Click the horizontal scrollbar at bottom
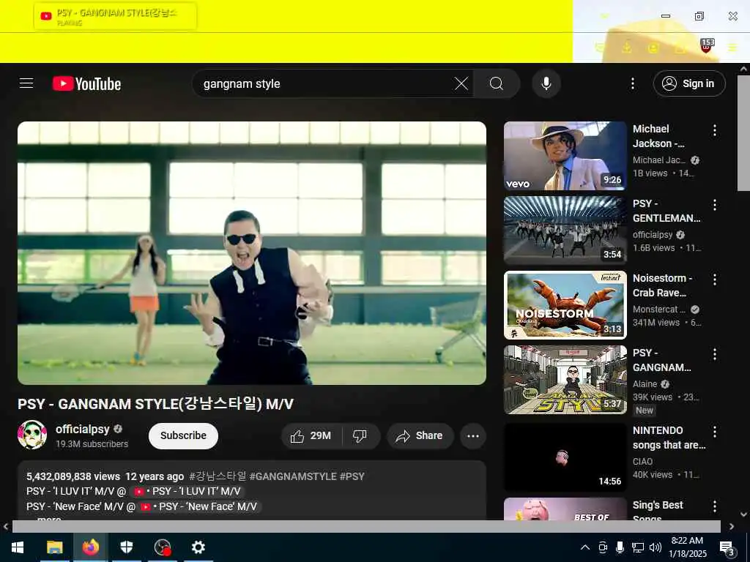 tap(366, 527)
